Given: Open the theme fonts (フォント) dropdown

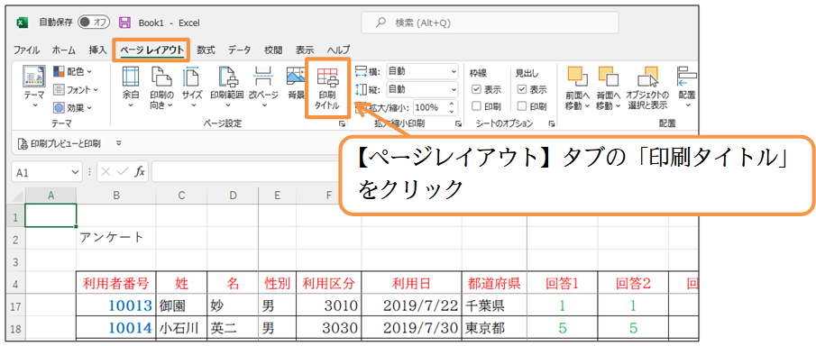Looking at the screenshot, I should [x=76, y=89].
